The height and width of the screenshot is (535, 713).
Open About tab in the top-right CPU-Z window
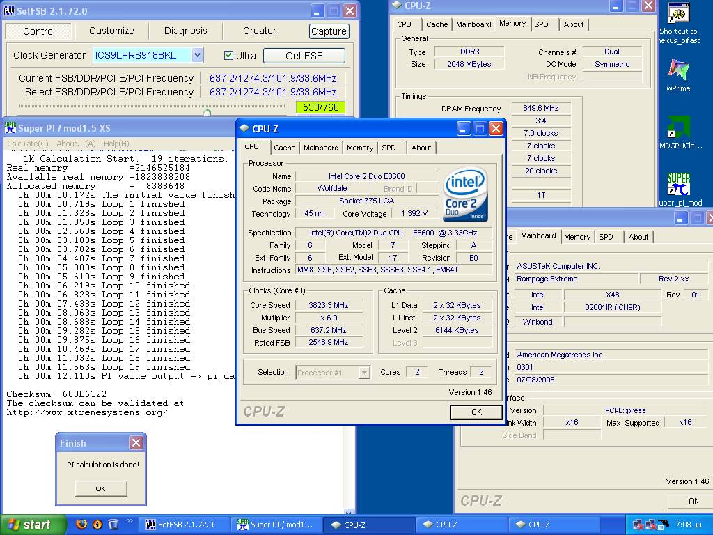tap(574, 24)
